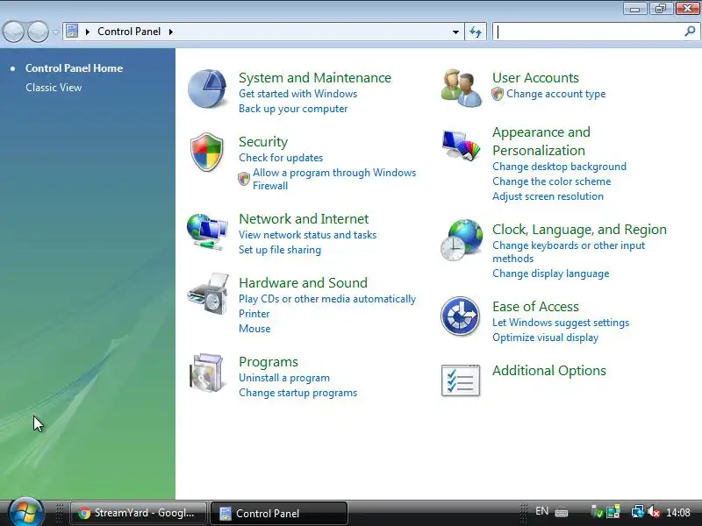Screen dimensions: 702x526
Task: Click Optimize visual display
Action: 545,338
